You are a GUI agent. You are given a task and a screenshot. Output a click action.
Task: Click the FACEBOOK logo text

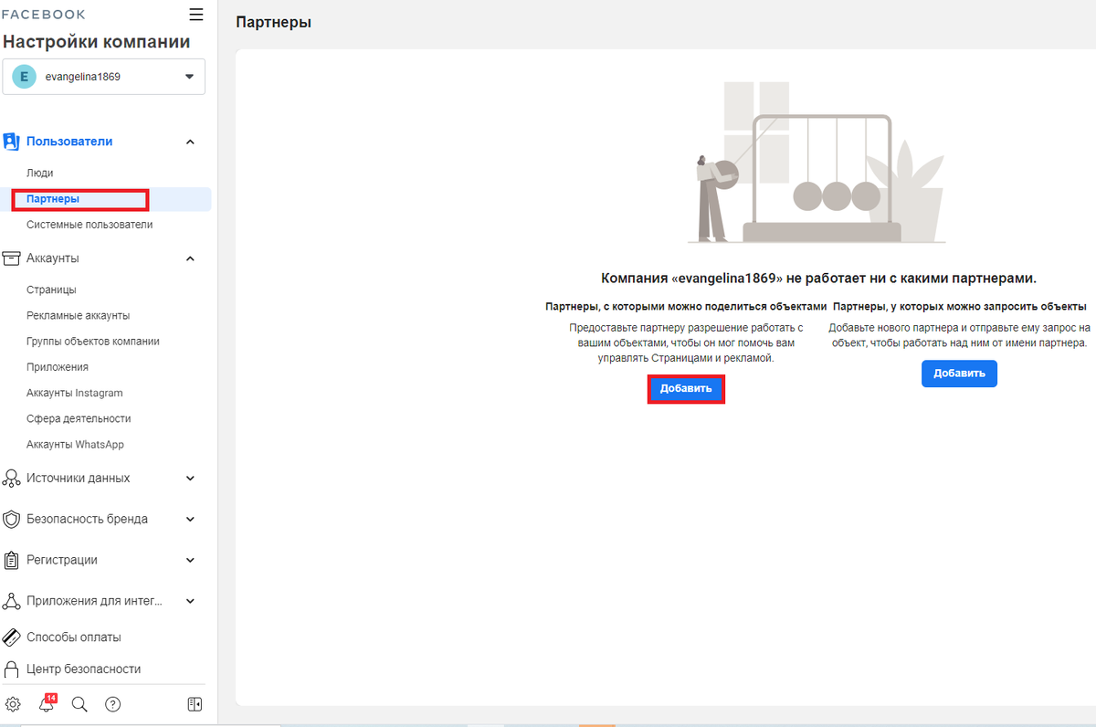point(44,15)
